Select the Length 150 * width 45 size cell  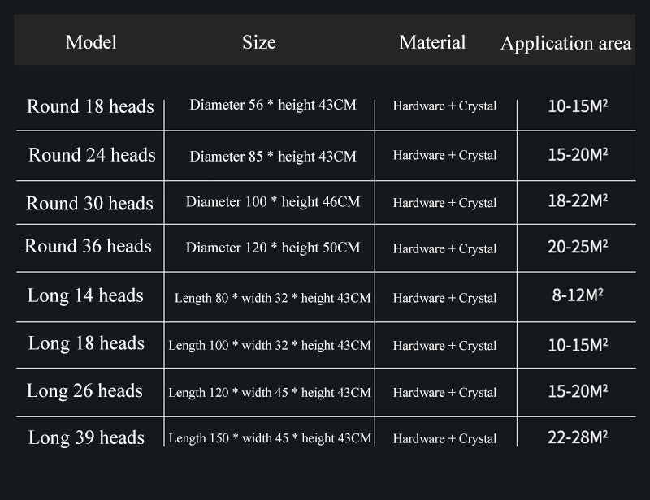click(x=270, y=438)
